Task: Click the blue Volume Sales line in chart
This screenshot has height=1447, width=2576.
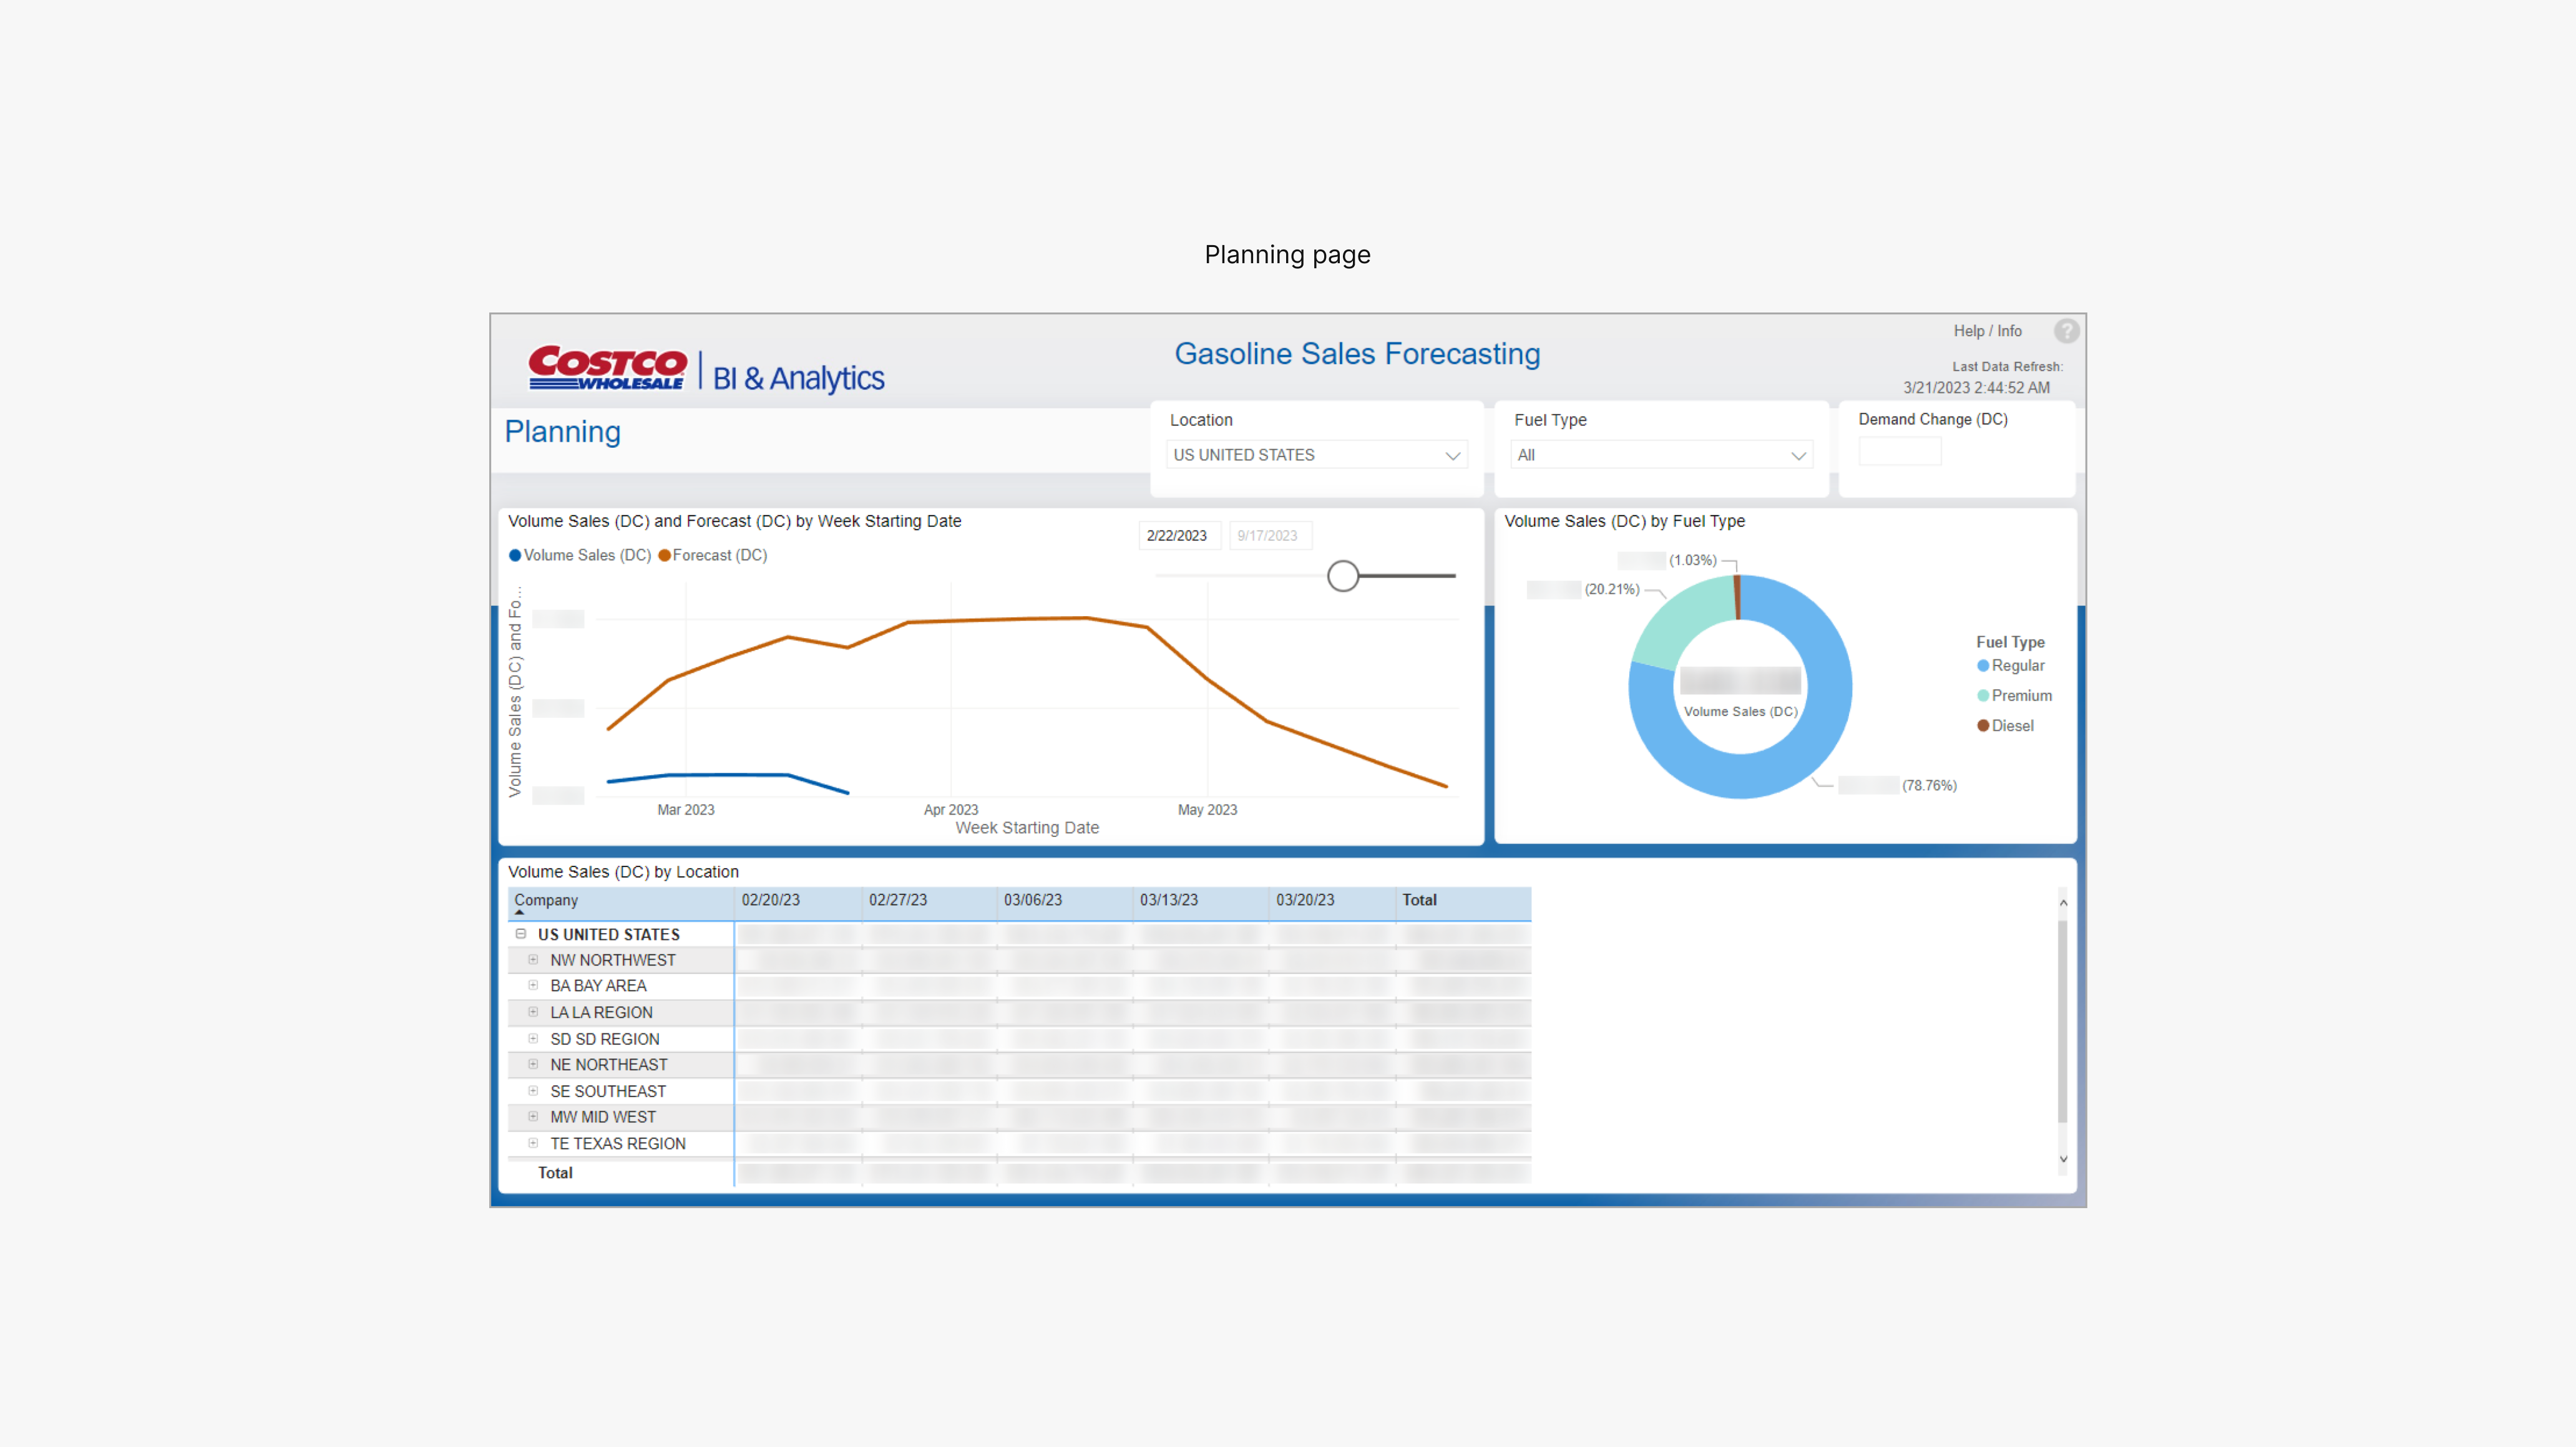Action: tap(728, 775)
